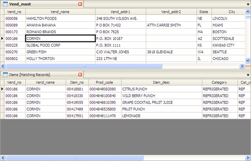Click scroll up arrow in Vend_mast table
Image resolution: width=251 pixels, height=161 pixels.
pyautogui.click(x=247, y=12)
